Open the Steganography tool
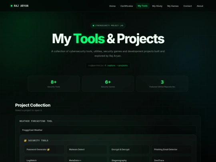Screen dimensions: 216x162 coord(129,160)
